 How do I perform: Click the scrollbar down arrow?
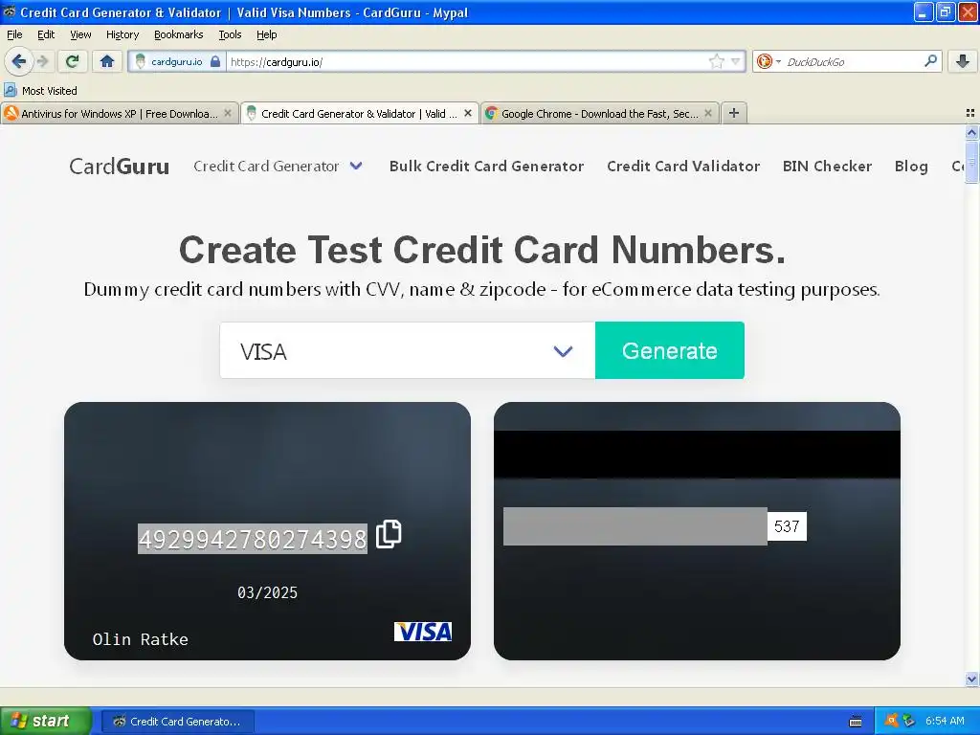pyautogui.click(x=971, y=679)
